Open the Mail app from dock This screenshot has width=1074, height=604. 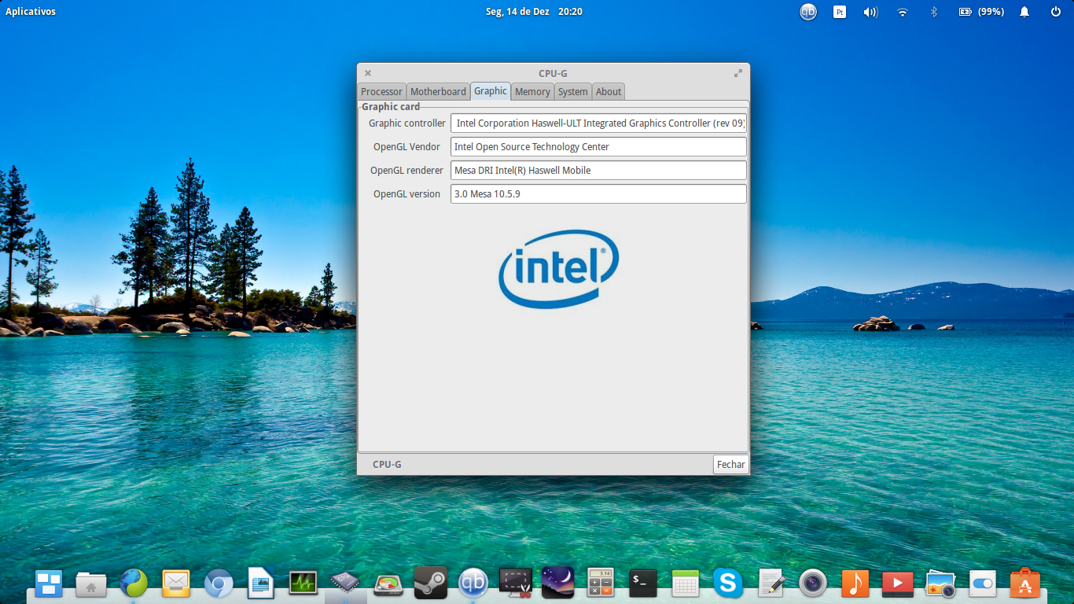coord(176,583)
